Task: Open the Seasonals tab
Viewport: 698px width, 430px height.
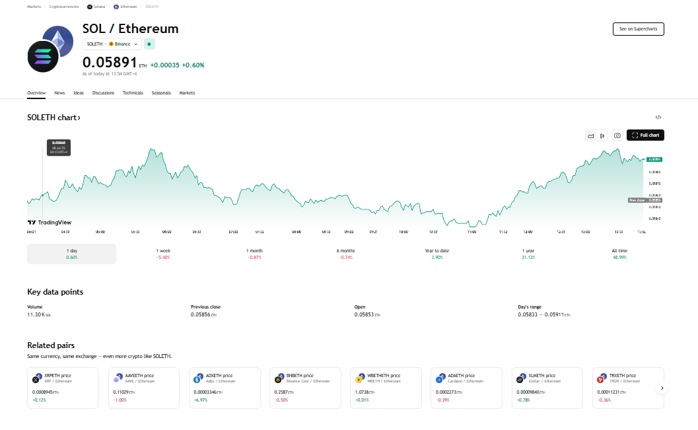Action: [161, 93]
